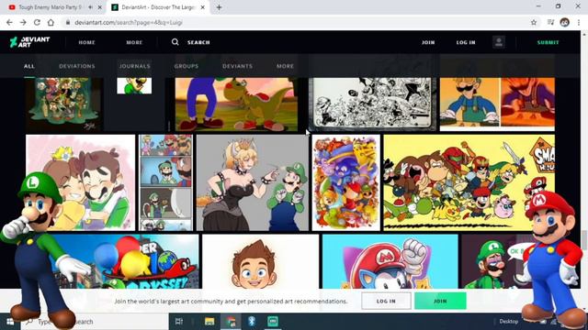Open a new browser tab
The height and width of the screenshot is (330, 588).
tap(219, 7)
